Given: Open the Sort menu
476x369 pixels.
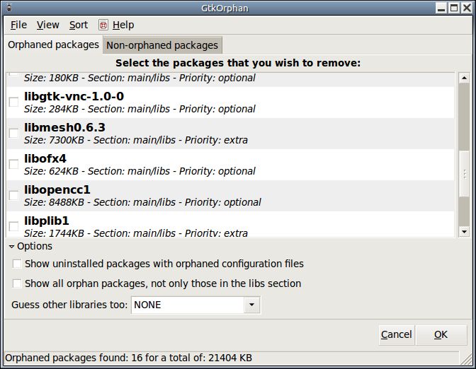Looking at the screenshot, I should 79,25.
